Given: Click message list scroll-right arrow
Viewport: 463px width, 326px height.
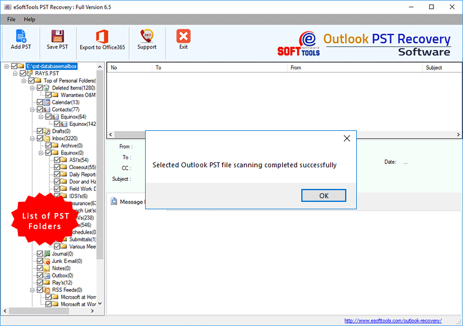Looking at the screenshot, I should (458, 135).
